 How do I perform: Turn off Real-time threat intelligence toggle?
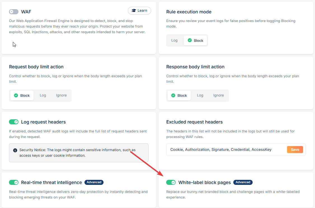point(14,182)
